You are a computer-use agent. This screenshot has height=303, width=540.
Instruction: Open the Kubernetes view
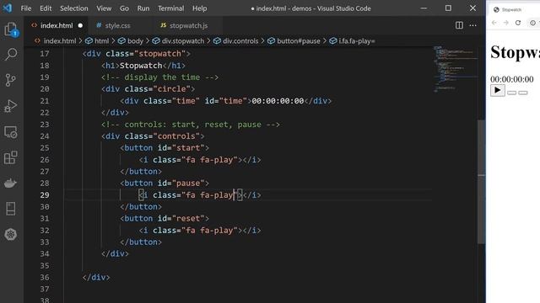pos(11,234)
